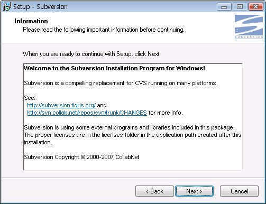This screenshot has width=266, height=204.
Task: Cancel the Subversion setup
Action: pos(239,191)
